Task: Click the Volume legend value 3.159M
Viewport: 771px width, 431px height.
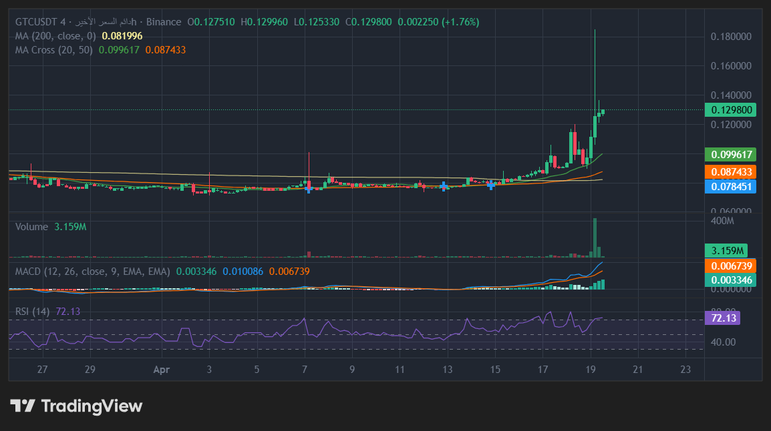Action: click(x=70, y=227)
